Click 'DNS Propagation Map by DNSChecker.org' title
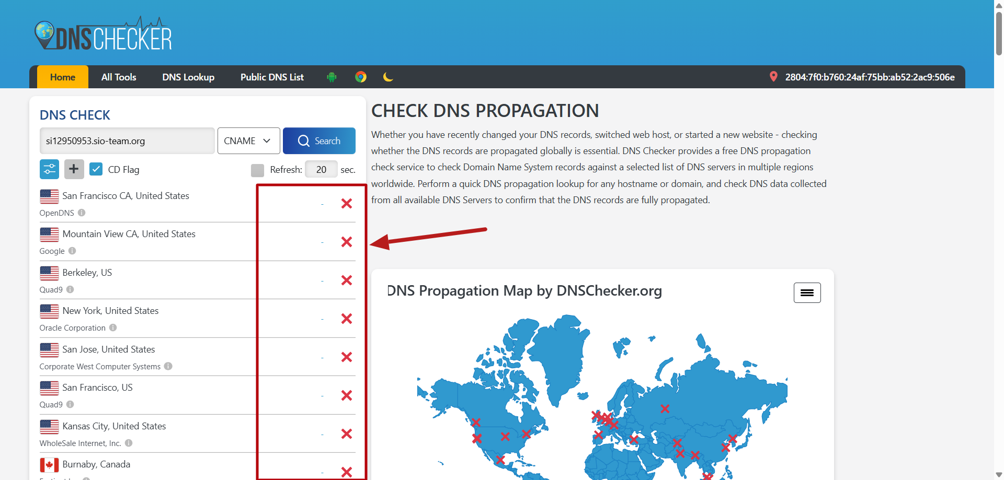The image size is (1004, 480). click(524, 291)
